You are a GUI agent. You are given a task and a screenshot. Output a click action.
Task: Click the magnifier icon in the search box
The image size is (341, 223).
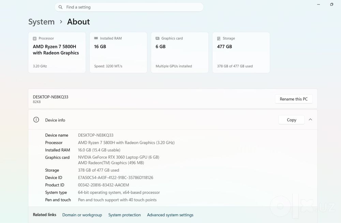[x=60, y=7]
